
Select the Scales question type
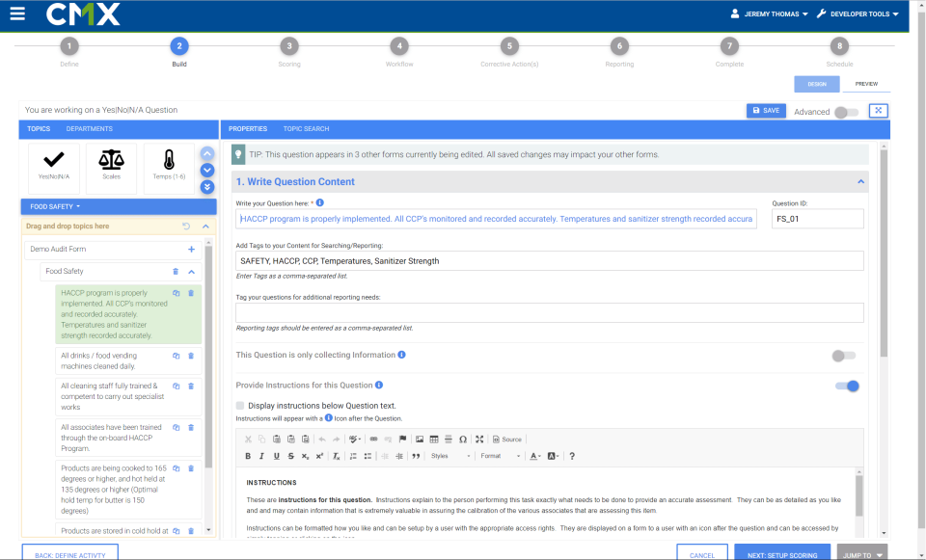point(111,168)
